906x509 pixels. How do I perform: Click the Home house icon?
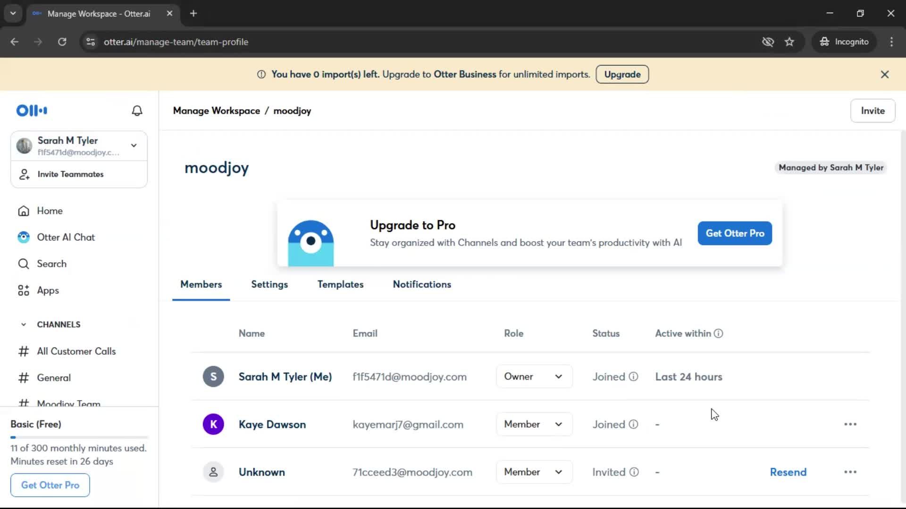point(24,211)
